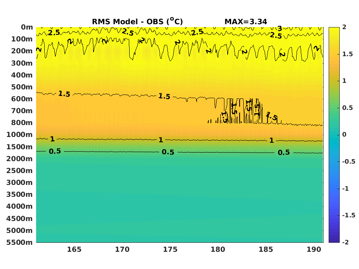Click the 'MAX=3.34' annotation
This screenshot has width=359, height=269.
click(x=246, y=22)
